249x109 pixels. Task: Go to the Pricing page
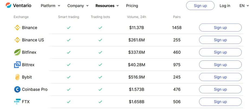tap(132, 6)
